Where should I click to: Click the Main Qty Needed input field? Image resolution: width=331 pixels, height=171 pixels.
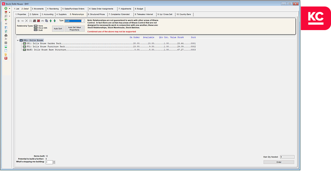click(x=287, y=157)
